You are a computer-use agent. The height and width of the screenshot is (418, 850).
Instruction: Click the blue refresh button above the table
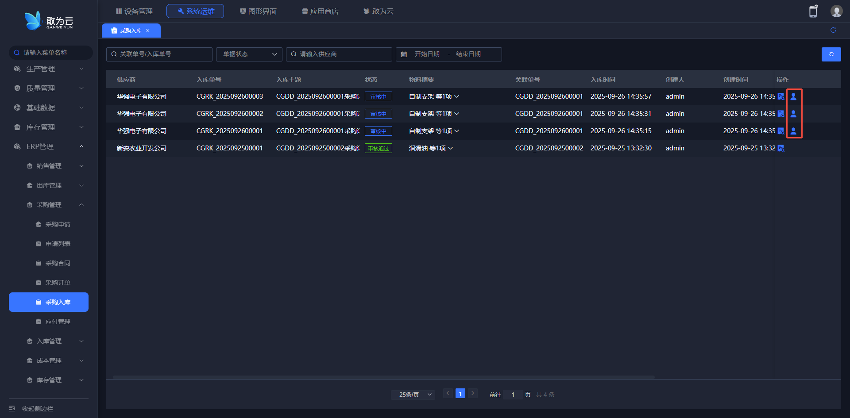tap(831, 54)
